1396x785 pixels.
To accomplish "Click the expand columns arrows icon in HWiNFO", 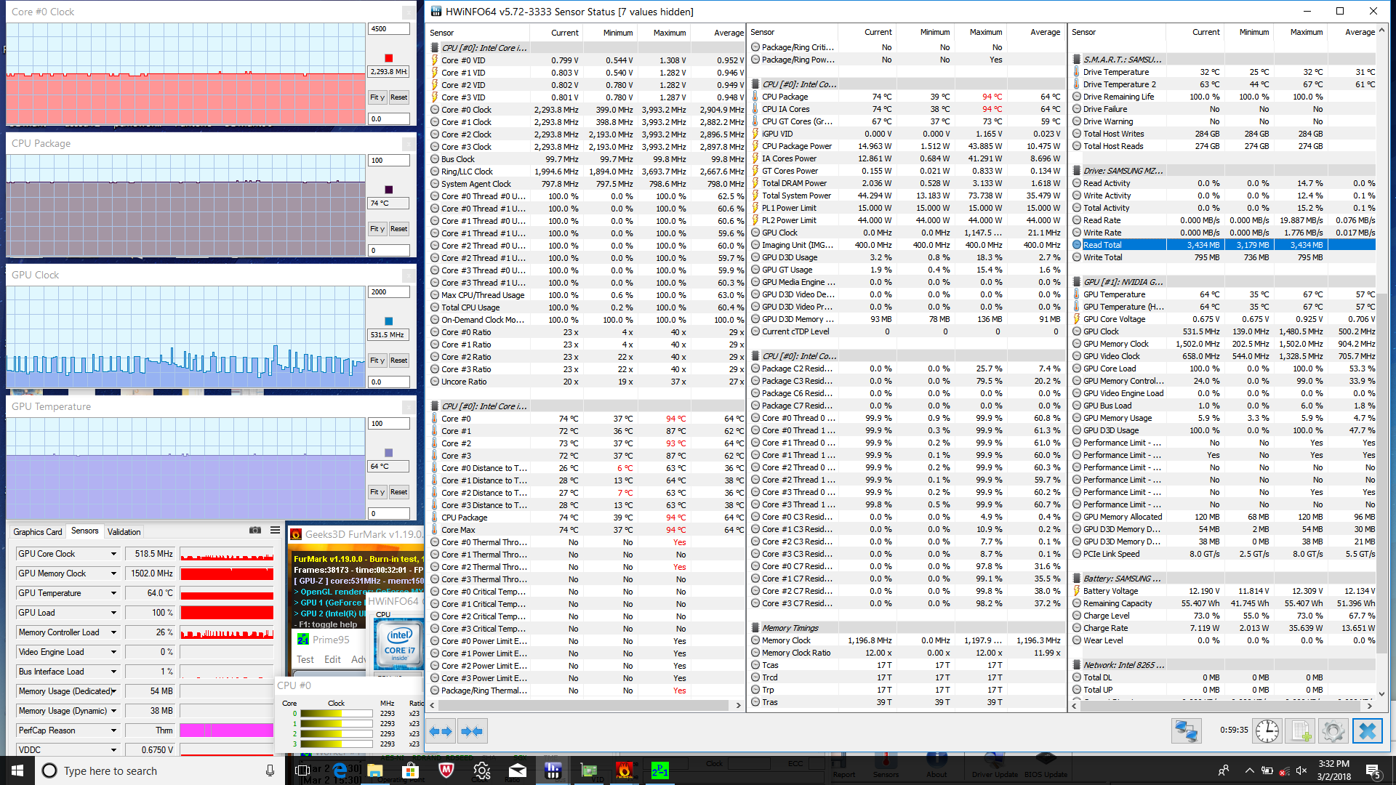I will 441,731.
